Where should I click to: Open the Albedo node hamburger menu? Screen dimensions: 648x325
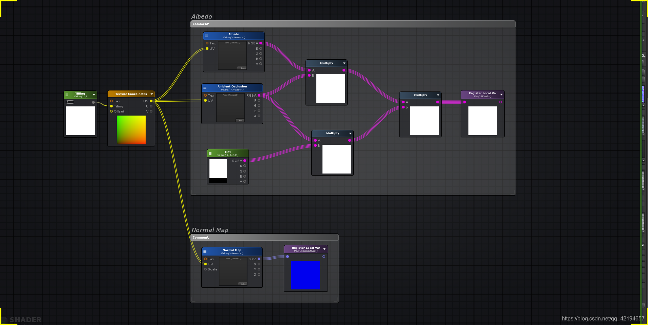(206, 36)
